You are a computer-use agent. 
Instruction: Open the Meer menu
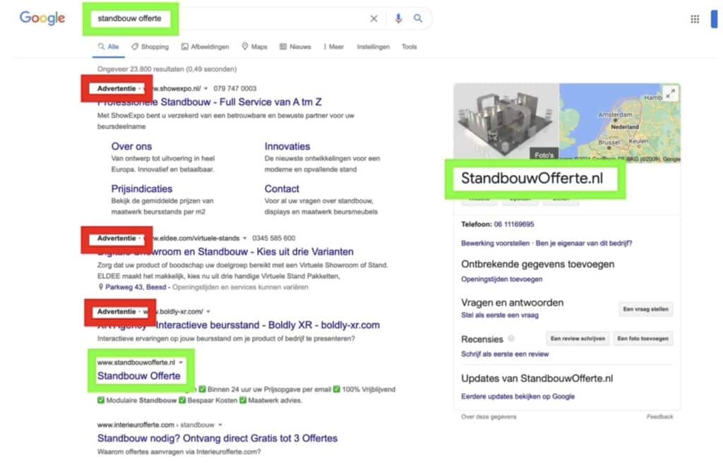tap(334, 47)
